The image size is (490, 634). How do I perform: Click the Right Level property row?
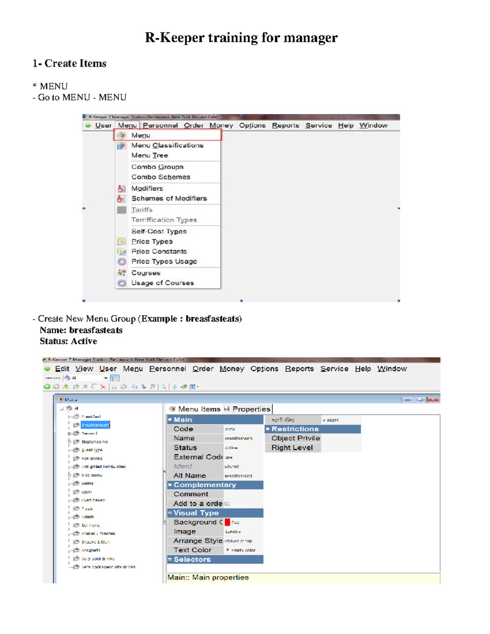tap(313, 448)
